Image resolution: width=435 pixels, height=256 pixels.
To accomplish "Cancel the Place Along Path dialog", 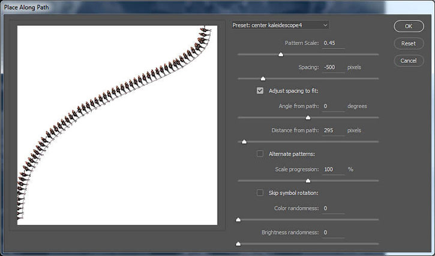I will pos(409,61).
